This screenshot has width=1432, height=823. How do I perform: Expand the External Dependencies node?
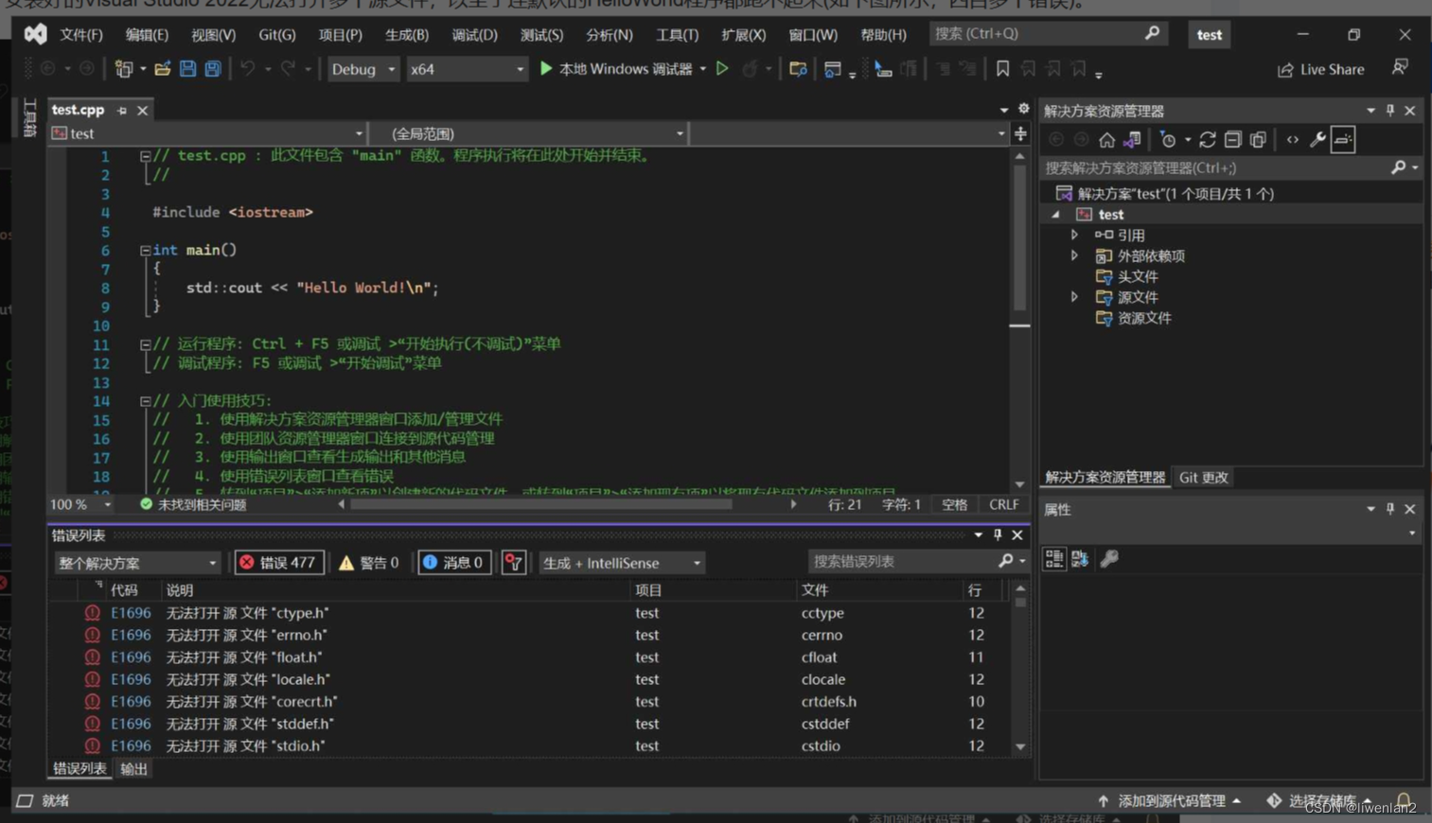coord(1074,255)
